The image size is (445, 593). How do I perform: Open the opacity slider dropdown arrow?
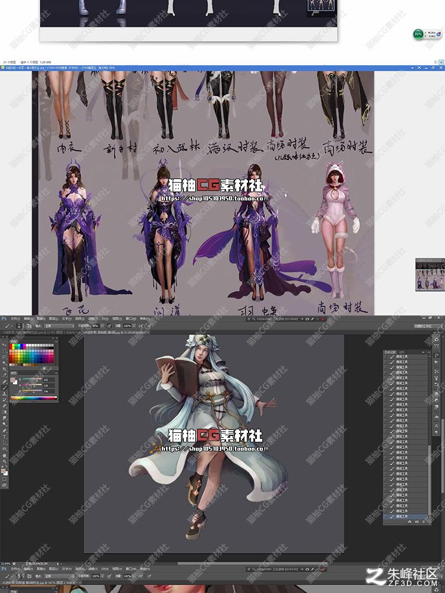point(102,326)
